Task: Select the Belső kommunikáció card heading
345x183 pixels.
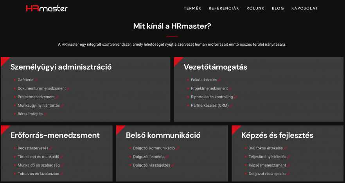Action: [x=163, y=135]
